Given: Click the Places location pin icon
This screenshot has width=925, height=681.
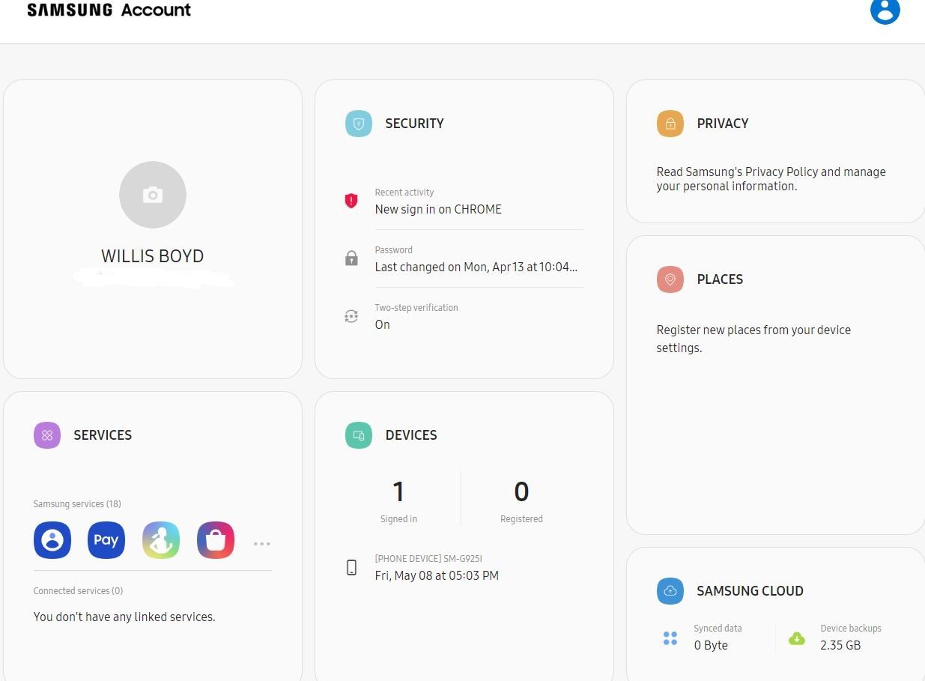Looking at the screenshot, I should tap(670, 279).
